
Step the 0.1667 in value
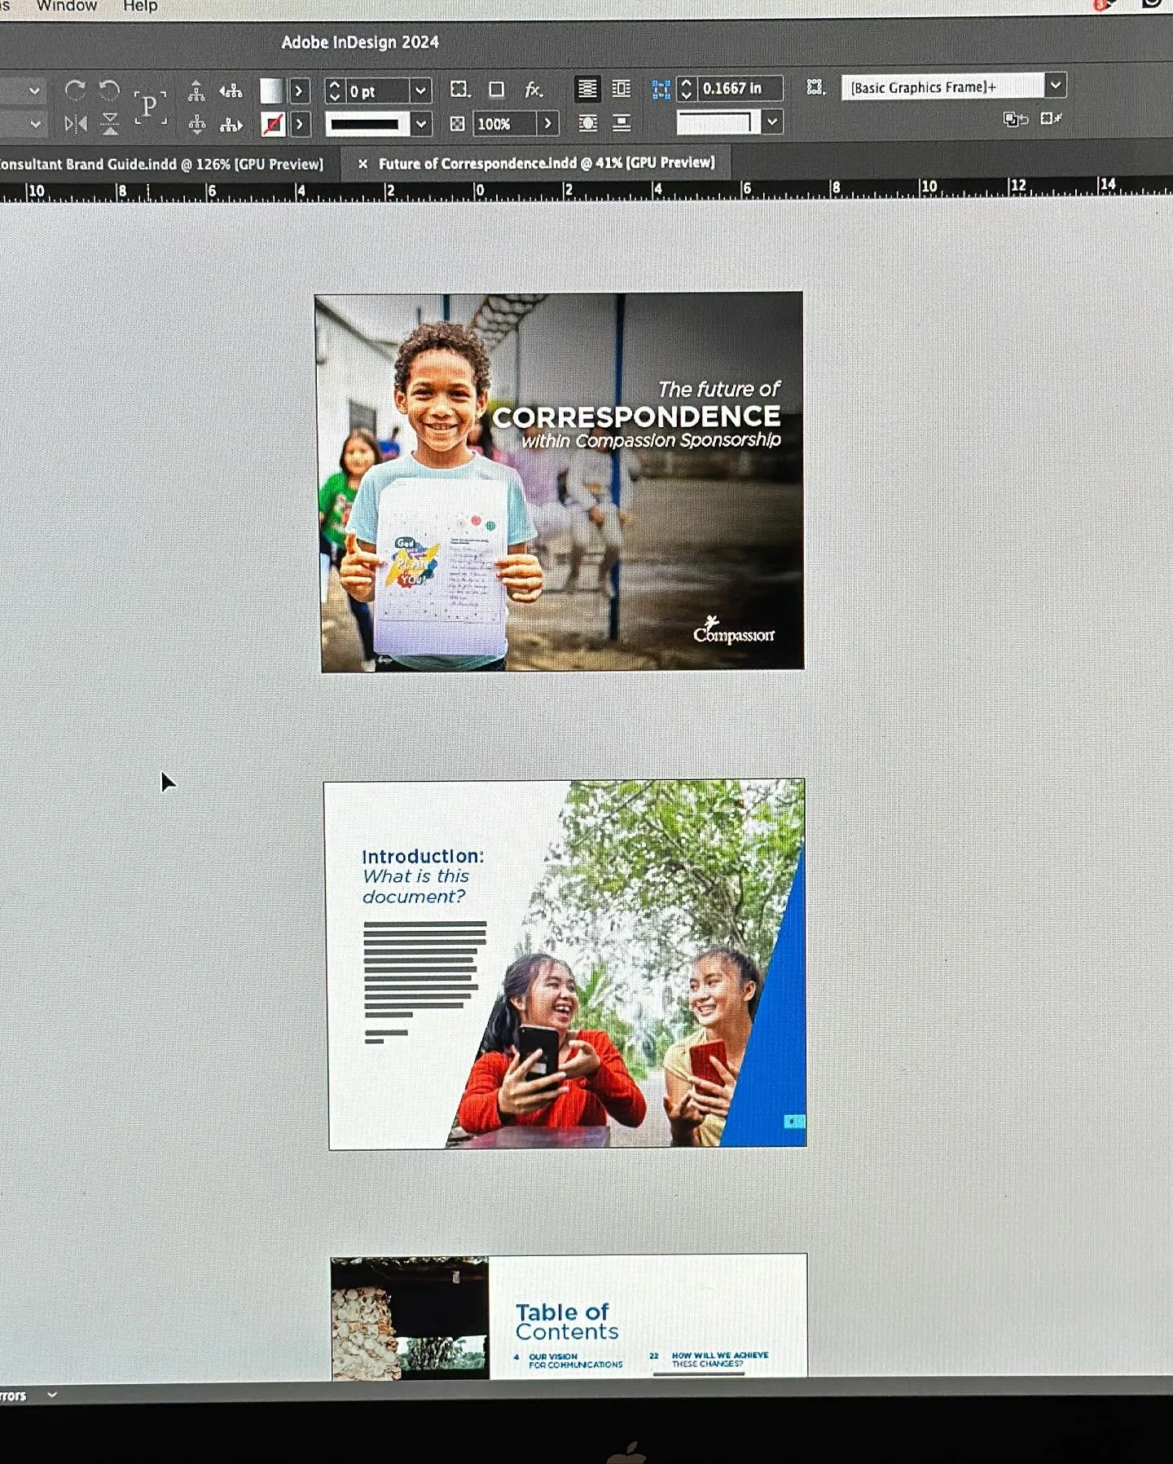pos(686,88)
